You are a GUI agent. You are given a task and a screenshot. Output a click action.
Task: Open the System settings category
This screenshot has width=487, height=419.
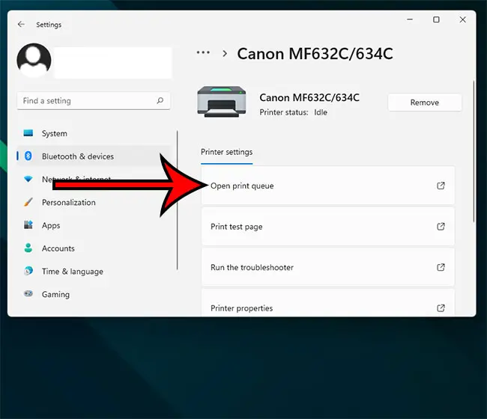pyautogui.click(x=93, y=133)
